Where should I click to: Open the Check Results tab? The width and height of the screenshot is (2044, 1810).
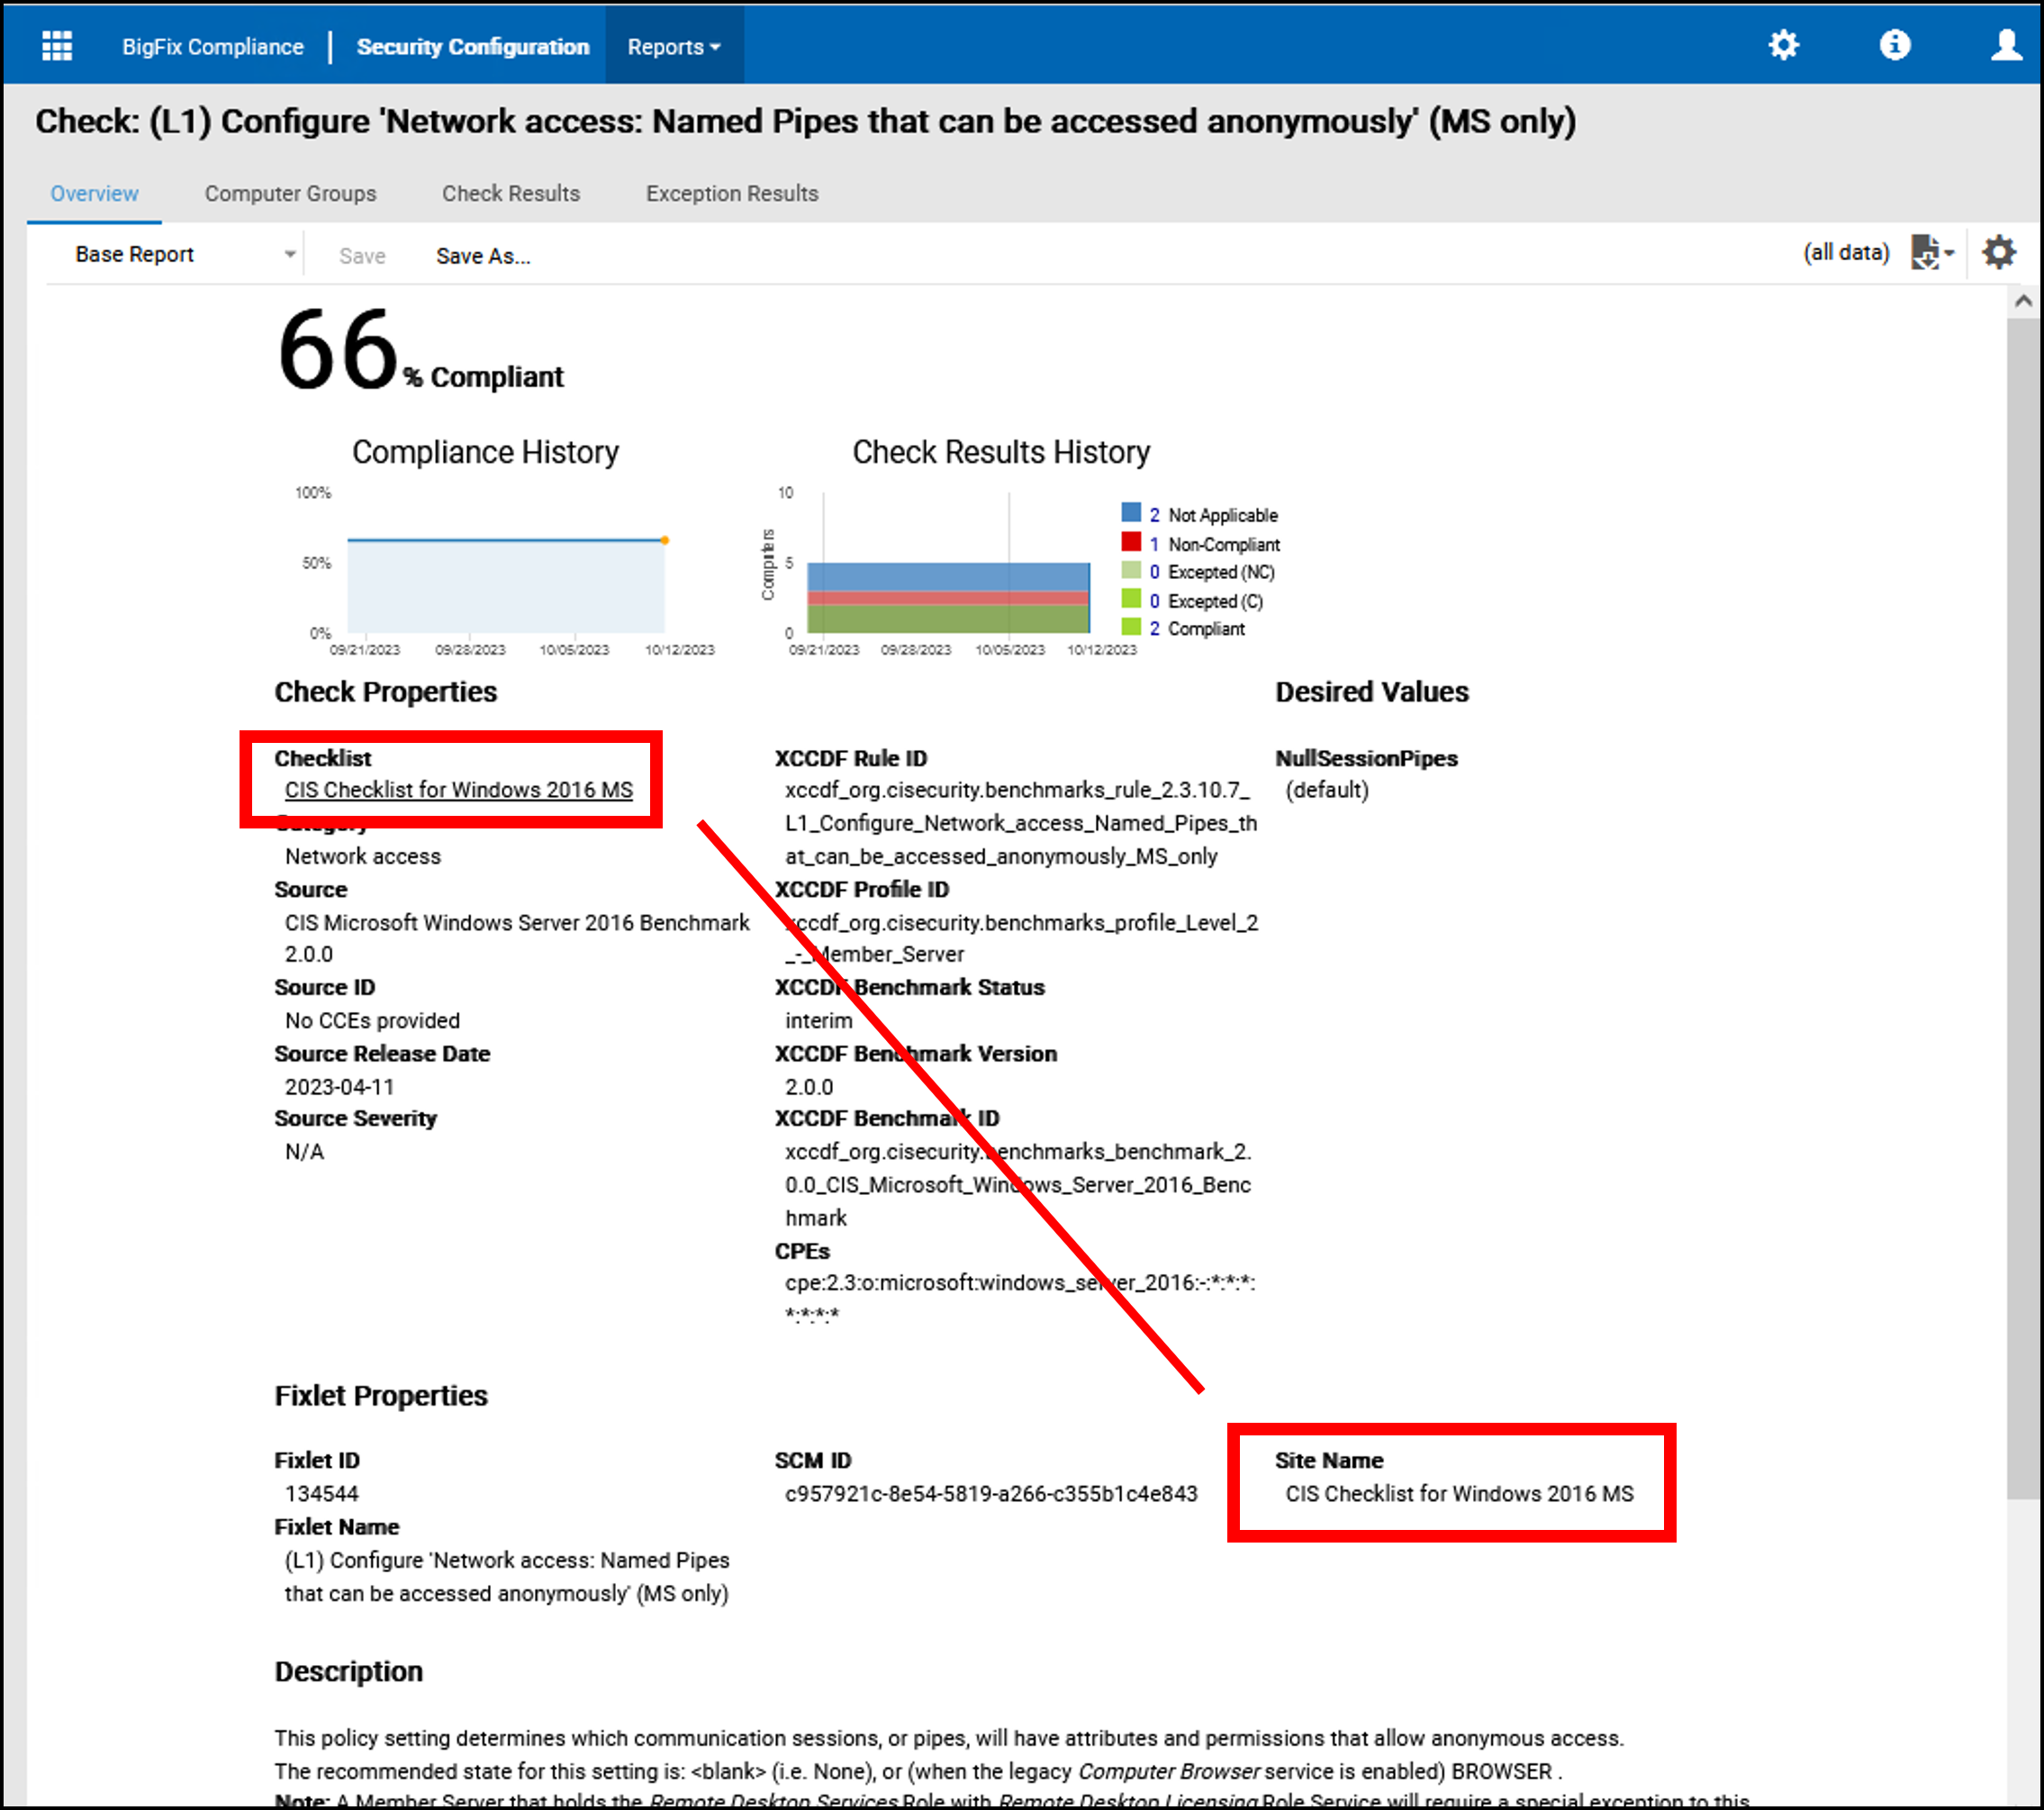tap(511, 193)
